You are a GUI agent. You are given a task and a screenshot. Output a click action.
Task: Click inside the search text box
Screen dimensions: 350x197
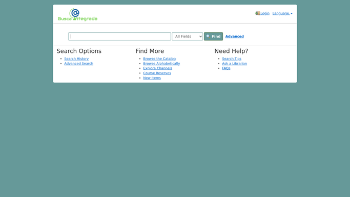[119, 36]
